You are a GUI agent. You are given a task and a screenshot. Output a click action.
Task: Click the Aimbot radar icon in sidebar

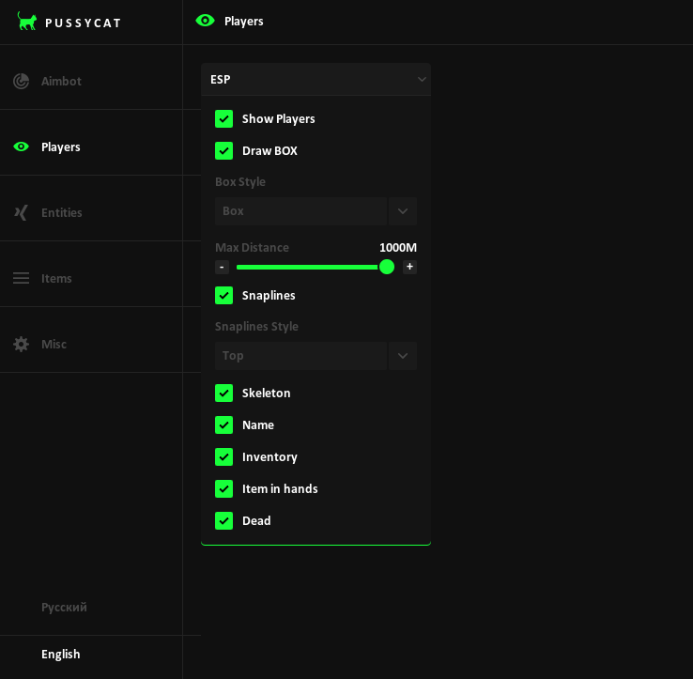21,82
